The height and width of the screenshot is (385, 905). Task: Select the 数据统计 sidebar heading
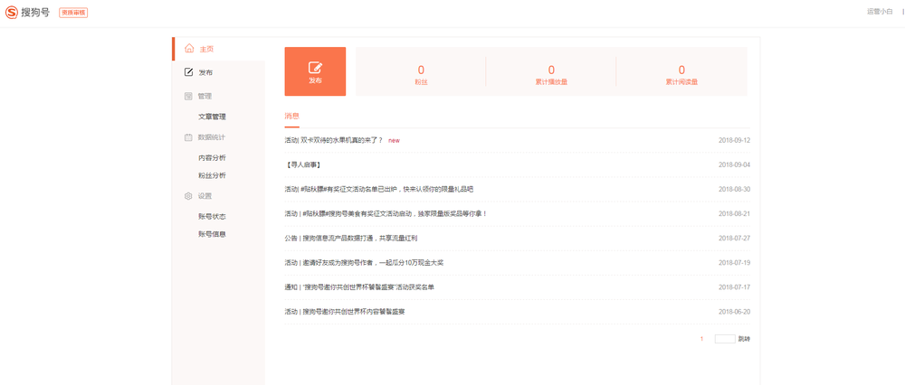pos(212,137)
